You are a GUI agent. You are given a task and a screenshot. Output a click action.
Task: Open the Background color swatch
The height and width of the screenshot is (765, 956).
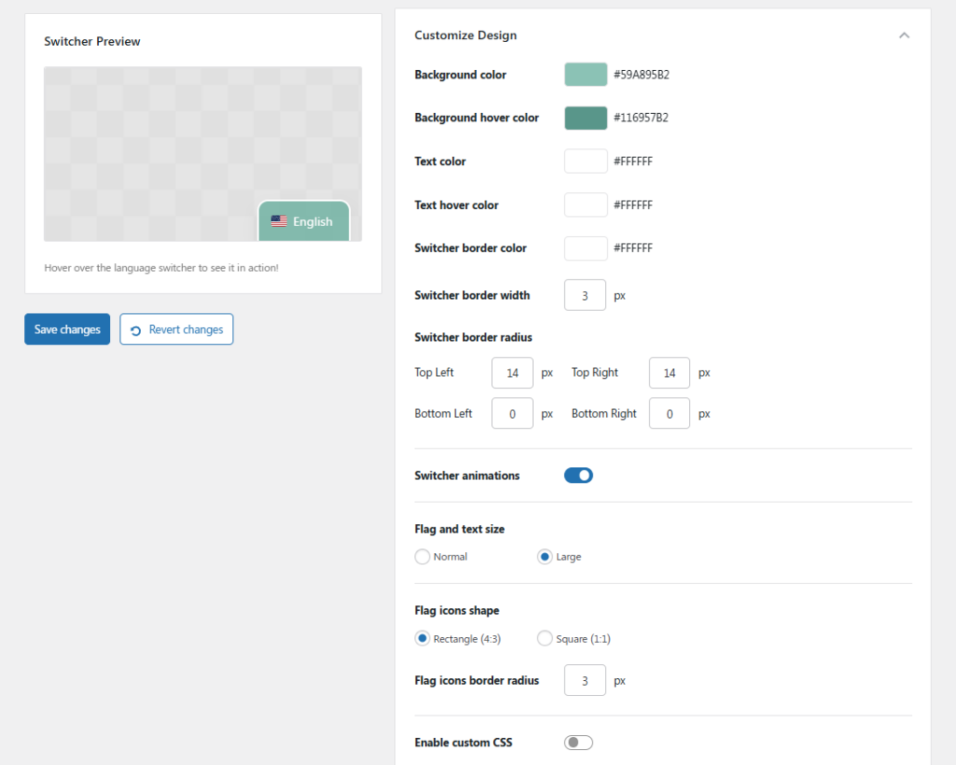click(x=585, y=75)
